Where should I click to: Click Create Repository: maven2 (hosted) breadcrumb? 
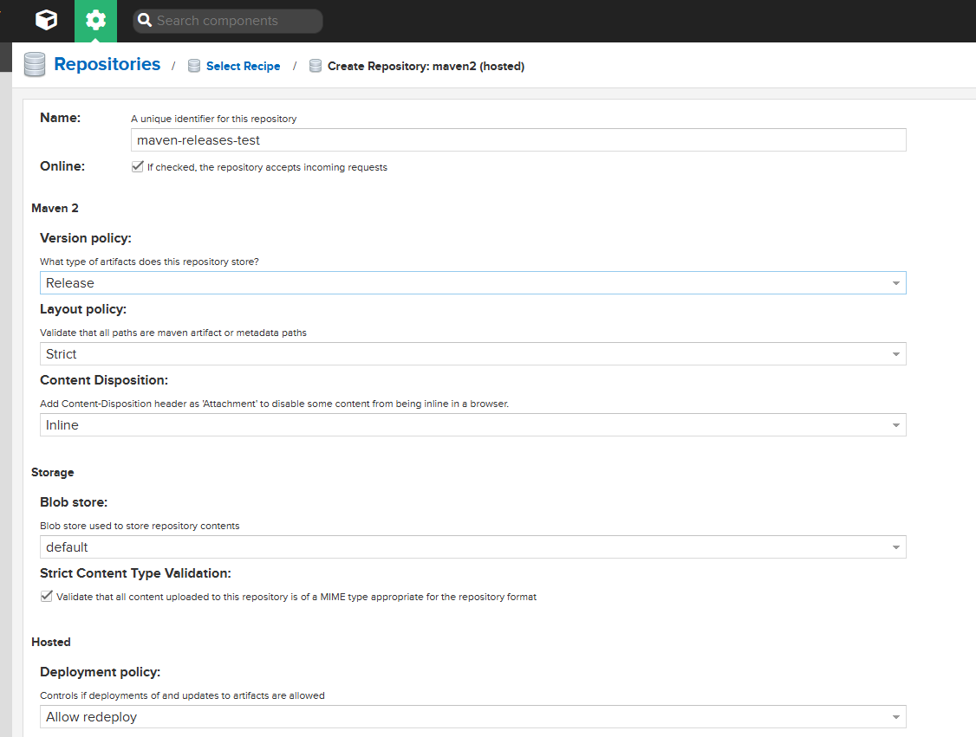point(426,66)
